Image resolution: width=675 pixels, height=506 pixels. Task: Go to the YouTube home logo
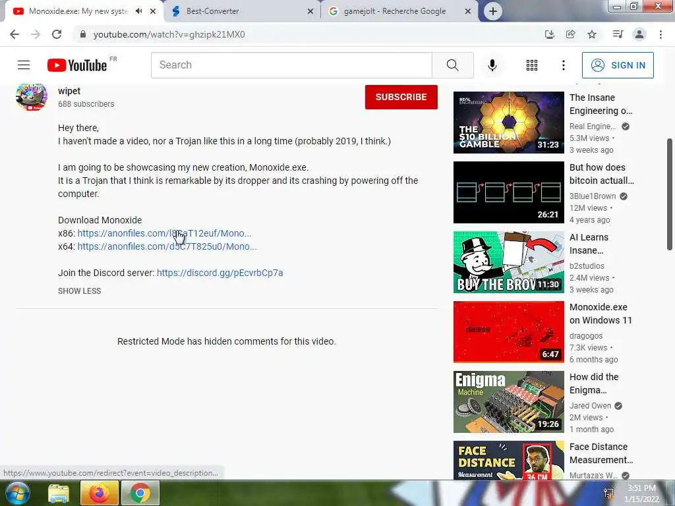pos(77,65)
